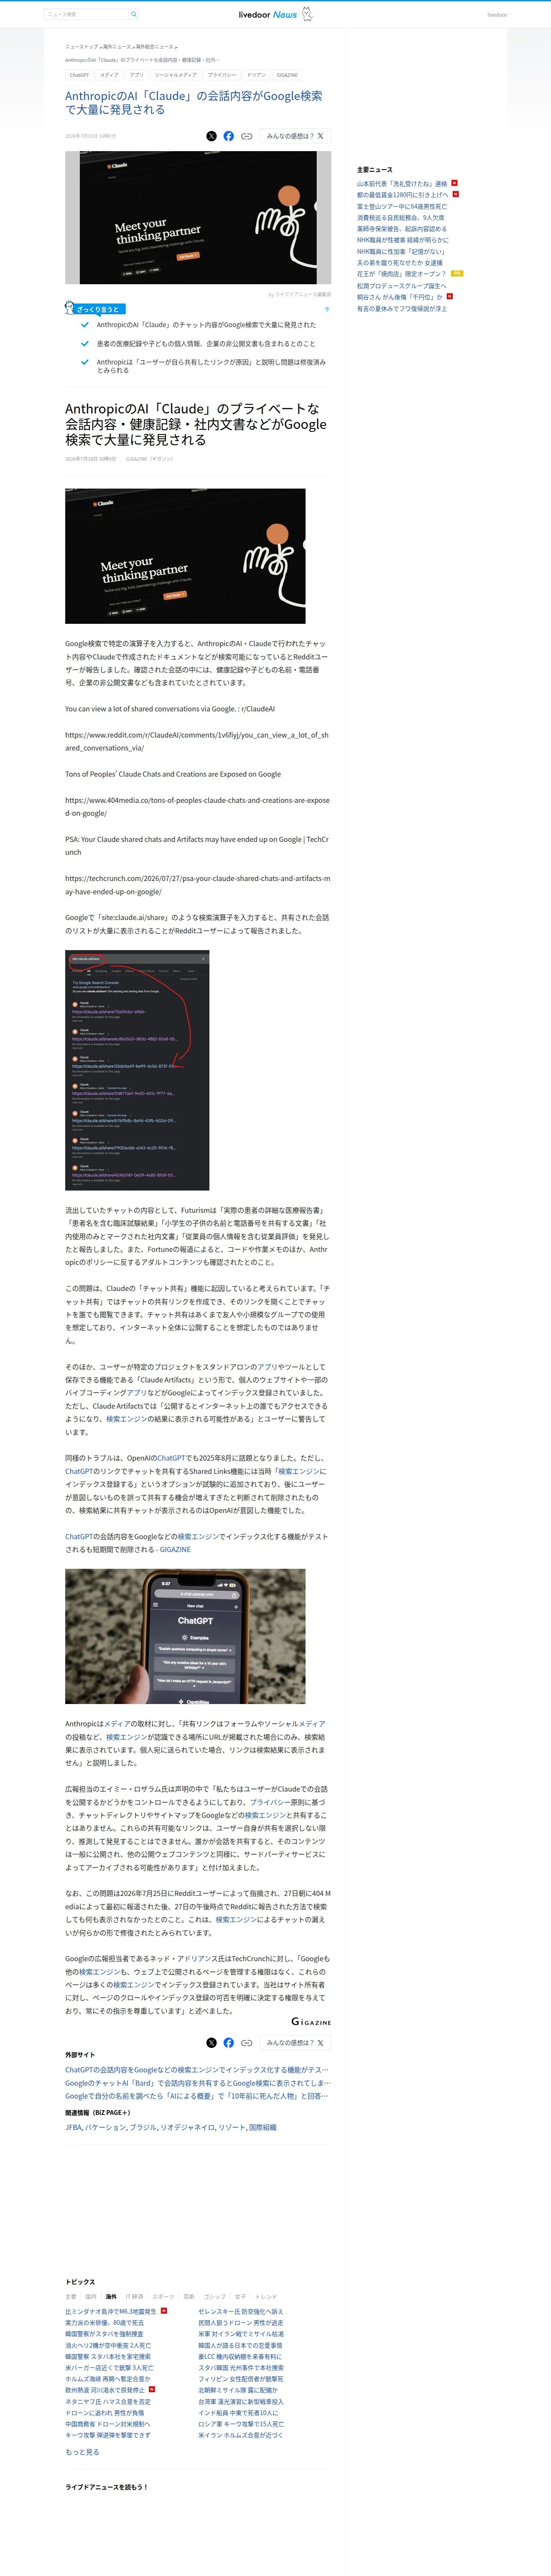The width and height of the screenshot is (551, 2576).
Task: Open the reddit.com r/ClaudeAI URL in the article
Action: pyautogui.click(x=197, y=741)
